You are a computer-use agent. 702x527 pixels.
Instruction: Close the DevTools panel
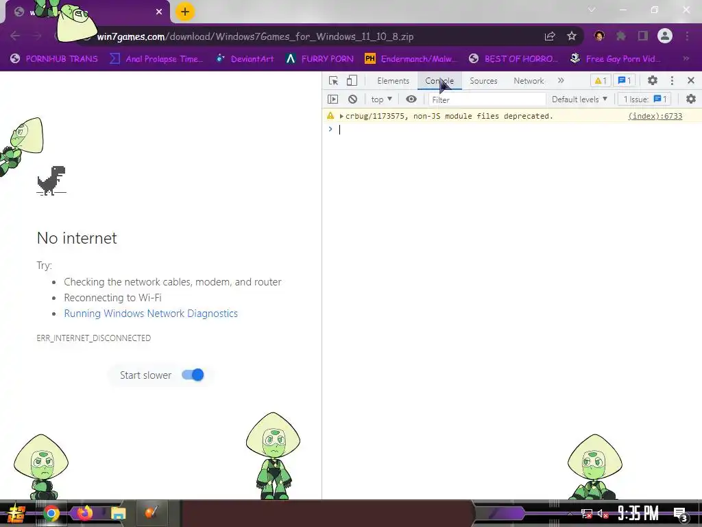[x=691, y=81]
